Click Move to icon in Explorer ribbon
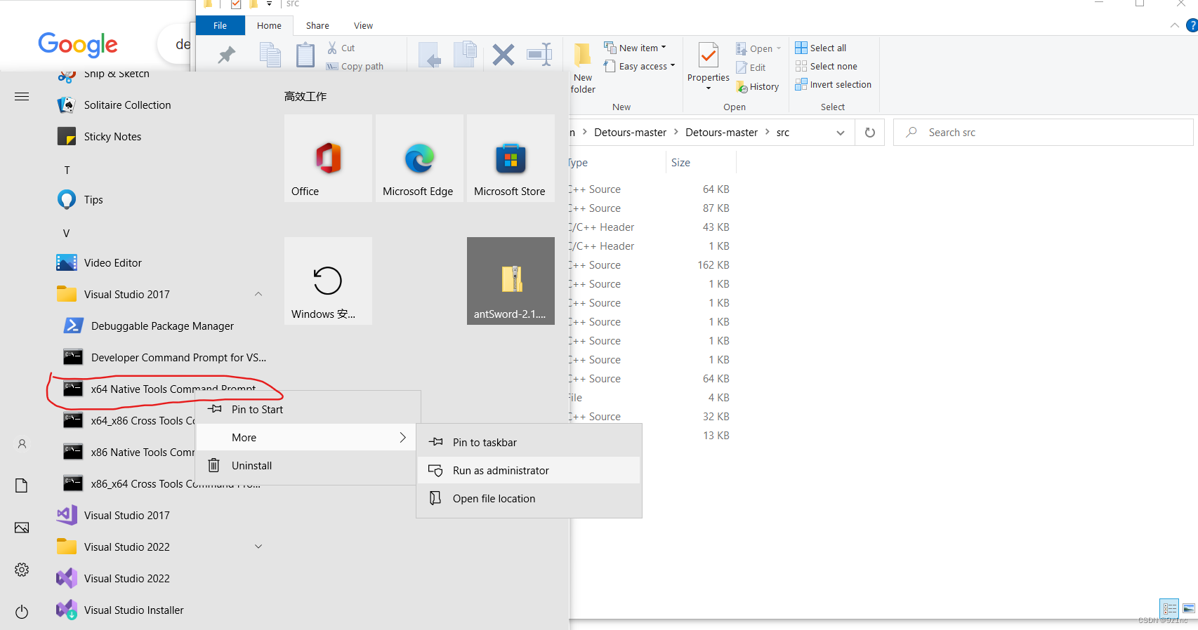The height and width of the screenshot is (630, 1198). click(430, 55)
